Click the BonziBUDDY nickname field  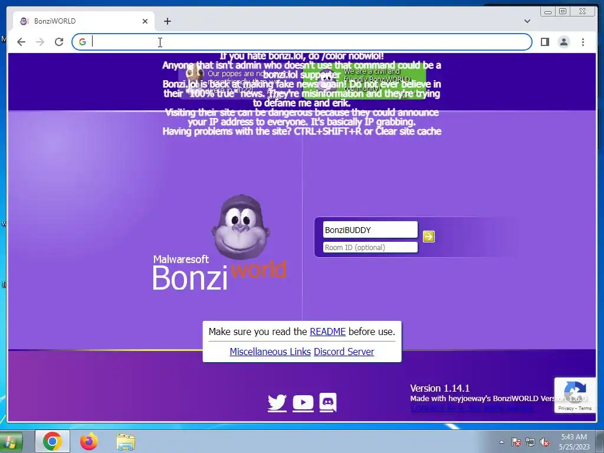pos(370,230)
